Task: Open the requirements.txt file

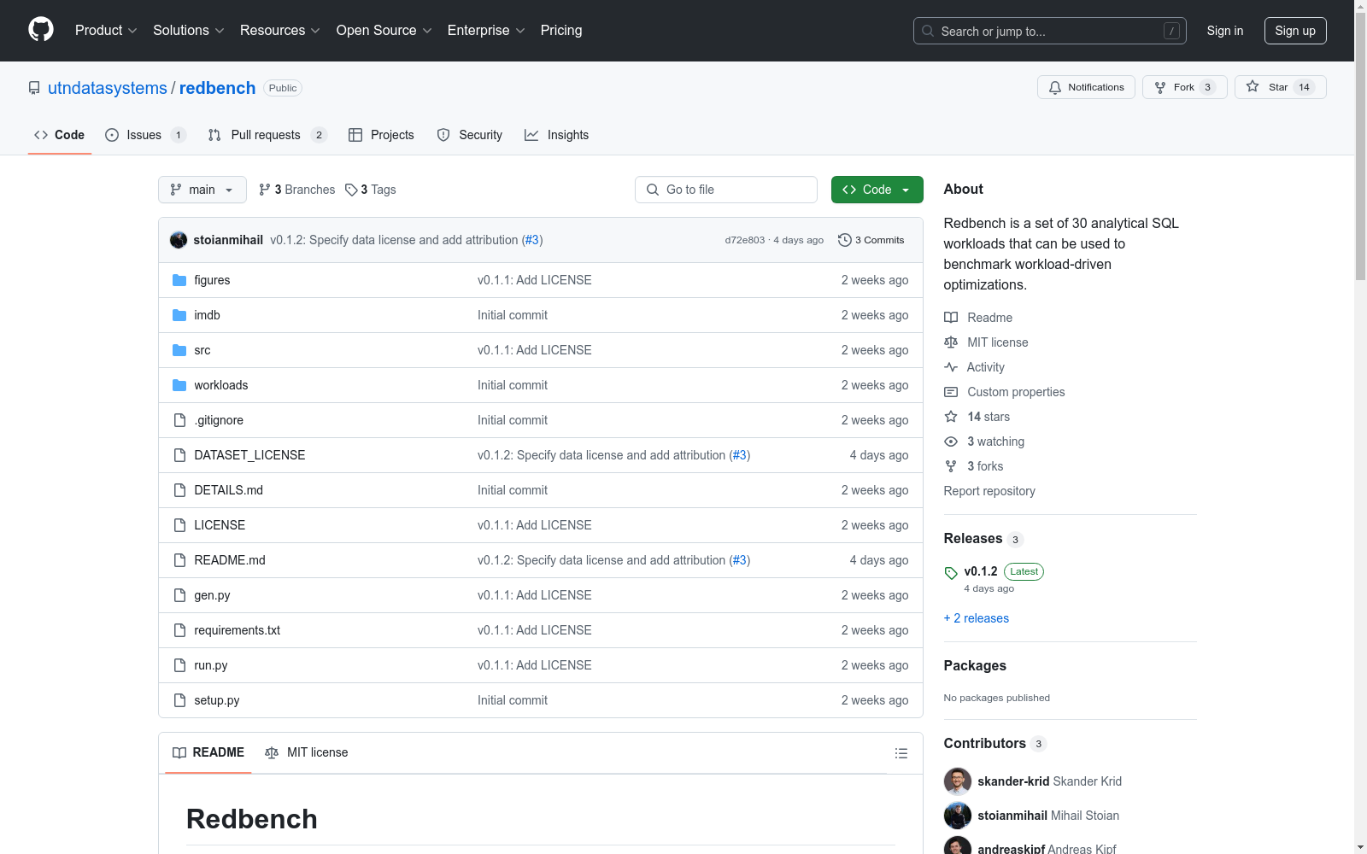Action: point(238,630)
